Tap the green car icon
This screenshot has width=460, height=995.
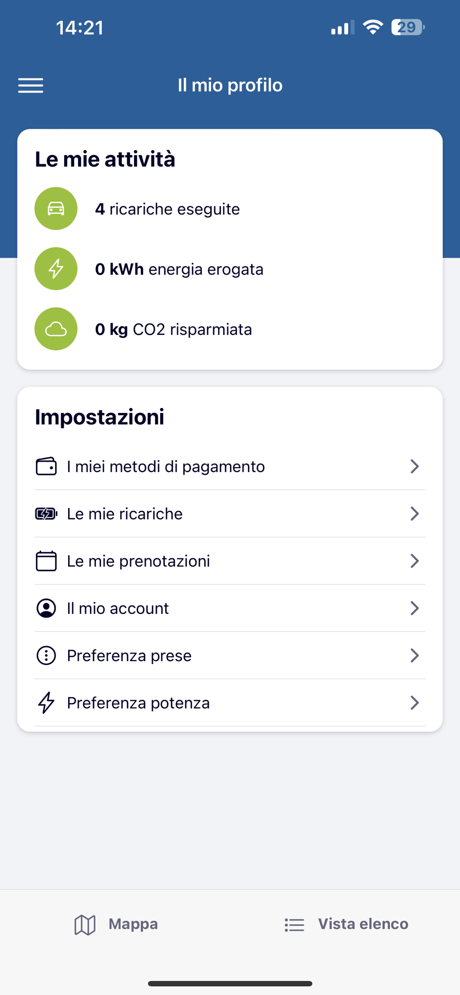(56, 208)
